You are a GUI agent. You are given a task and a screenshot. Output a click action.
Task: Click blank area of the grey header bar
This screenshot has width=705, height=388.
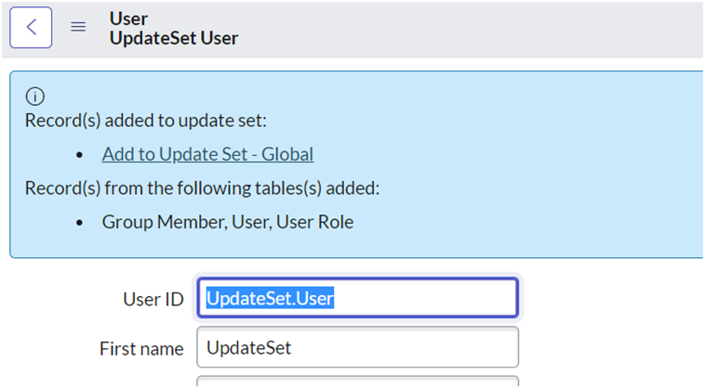coord(465,28)
